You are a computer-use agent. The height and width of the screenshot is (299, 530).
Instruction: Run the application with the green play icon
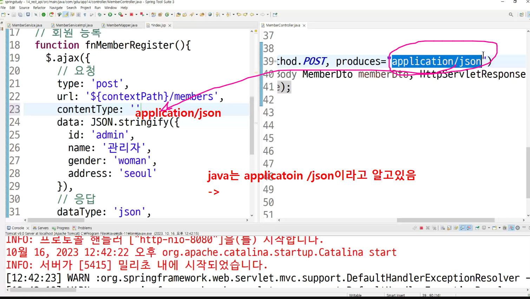(110, 15)
